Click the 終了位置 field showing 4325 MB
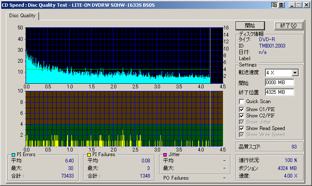Image resolution: width=312 pixels, height=186 pixels. 279,92
